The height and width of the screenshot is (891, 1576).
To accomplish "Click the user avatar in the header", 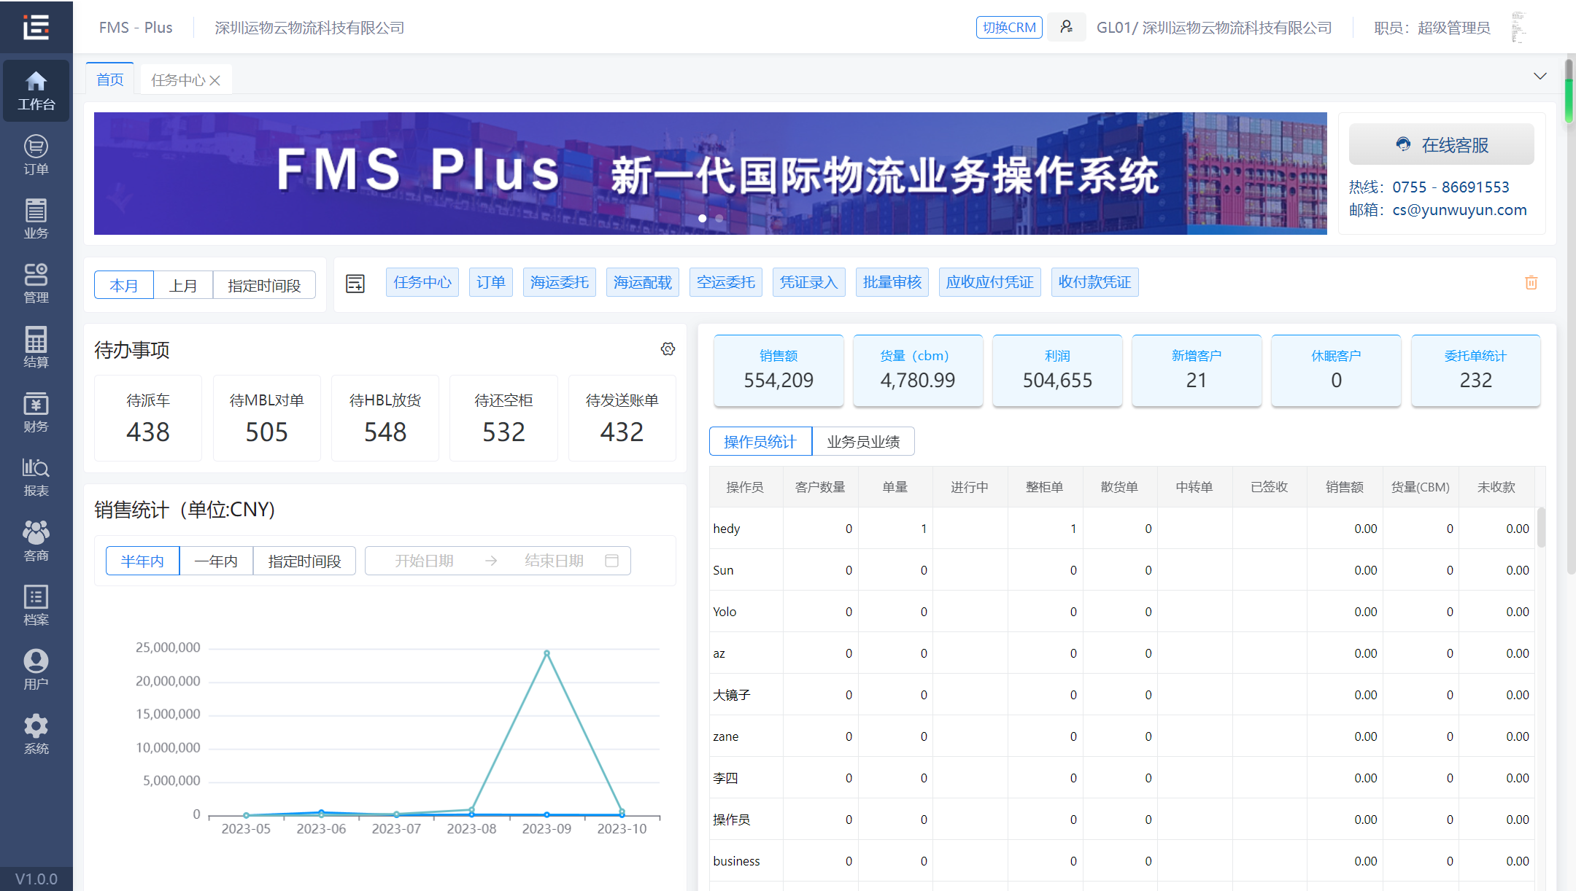I will click(x=1518, y=27).
